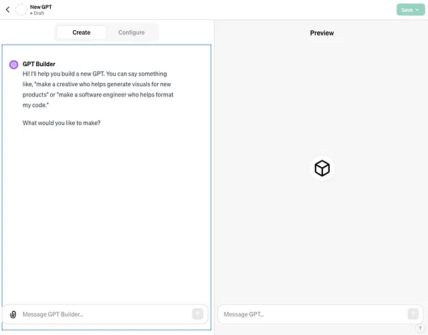Click the New GPT title text

(x=41, y=7)
